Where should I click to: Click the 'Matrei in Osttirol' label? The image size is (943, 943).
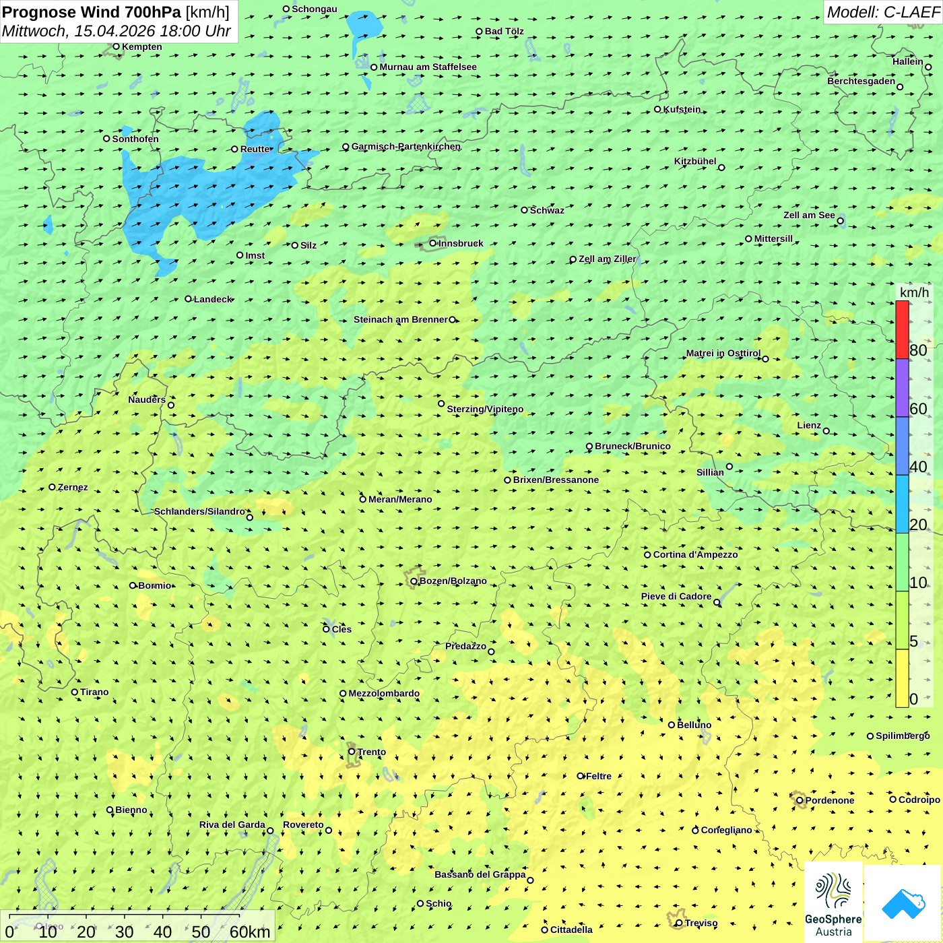click(723, 353)
